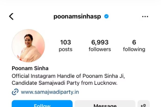Go back using the left arrow
The height and width of the screenshot is (107, 161).
[11, 17]
